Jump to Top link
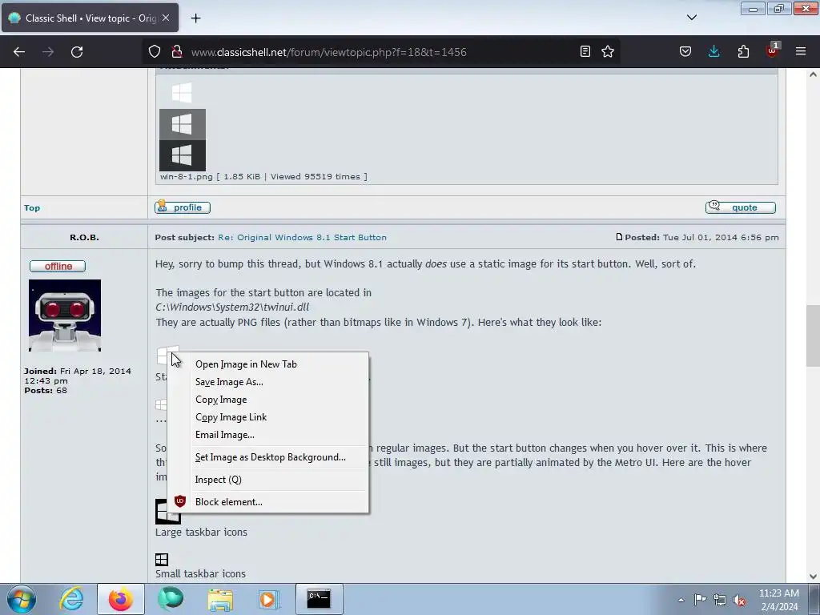Image resolution: width=820 pixels, height=615 pixels. [x=32, y=208]
